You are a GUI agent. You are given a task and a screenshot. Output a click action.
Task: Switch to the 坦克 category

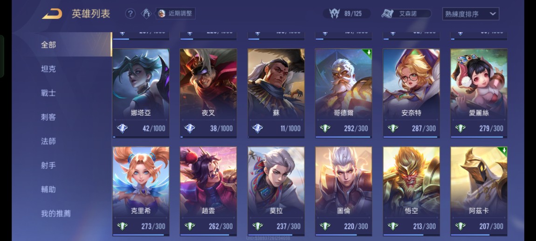coord(48,69)
